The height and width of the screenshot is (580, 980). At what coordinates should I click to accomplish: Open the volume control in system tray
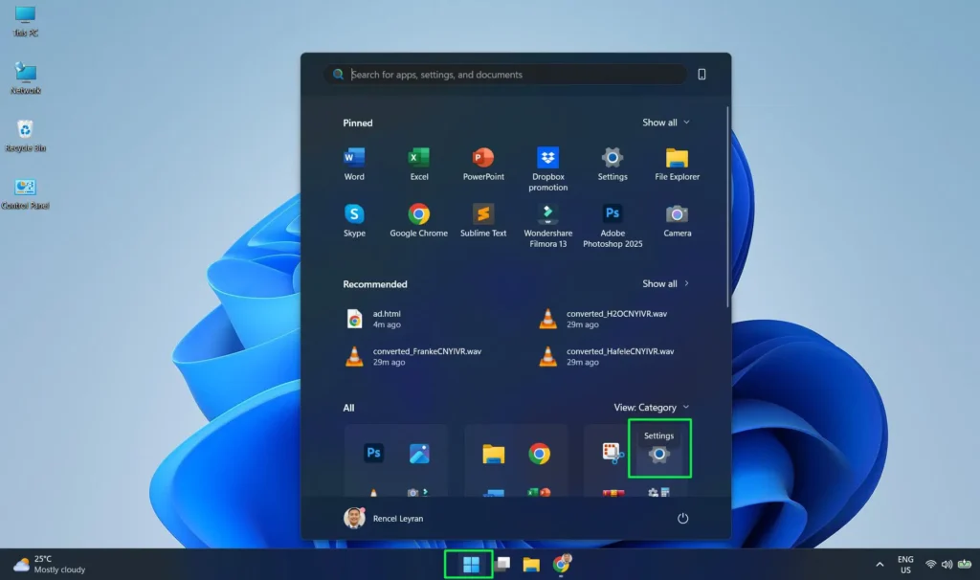tap(947, 564)
